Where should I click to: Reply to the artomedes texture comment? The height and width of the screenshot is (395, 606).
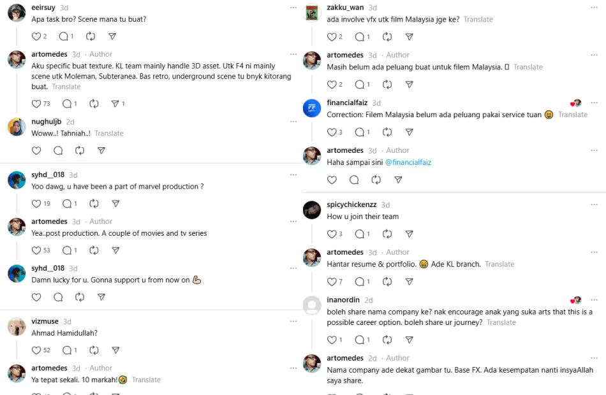click(x=66, y=104)
